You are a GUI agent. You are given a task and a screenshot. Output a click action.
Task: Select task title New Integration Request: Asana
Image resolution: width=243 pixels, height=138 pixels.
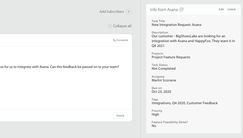176,25
